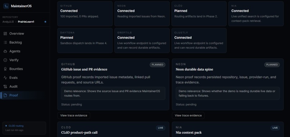Screen dimensions: 290x137
Task: Click 'Status: pending' in Neon data spine card
Action: pyautogui.click(x=186, y=105)
